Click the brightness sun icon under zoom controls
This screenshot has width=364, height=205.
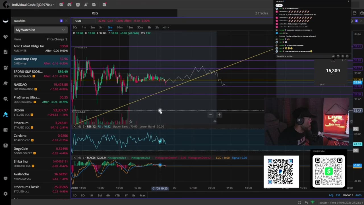coord(215,121)
